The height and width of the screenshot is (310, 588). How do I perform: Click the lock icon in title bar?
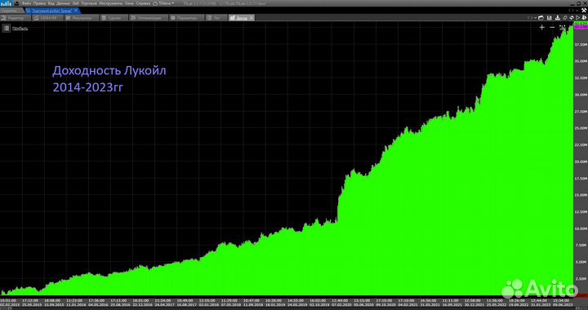point(16,3)
